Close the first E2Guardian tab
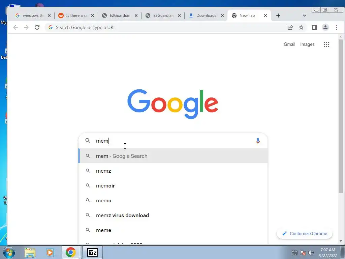 (x=136, y=16)
